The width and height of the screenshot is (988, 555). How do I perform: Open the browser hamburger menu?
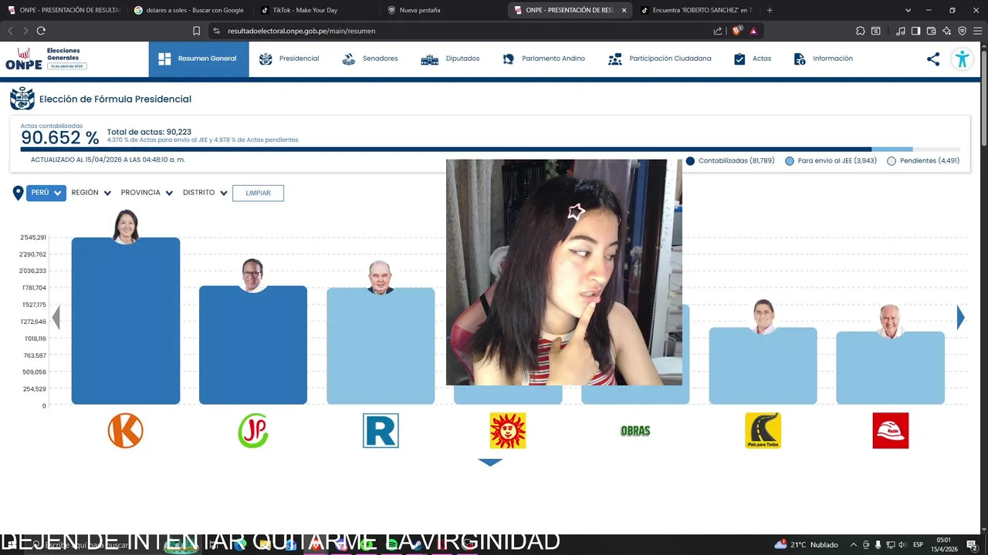click(x=978, y=31)
